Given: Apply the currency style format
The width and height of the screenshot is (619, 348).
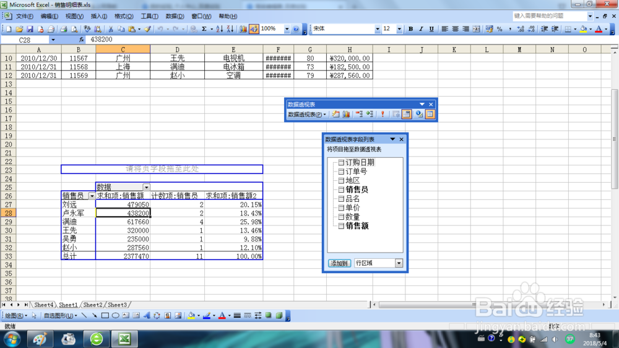Looking at the screenshot, I should (490, 29).
